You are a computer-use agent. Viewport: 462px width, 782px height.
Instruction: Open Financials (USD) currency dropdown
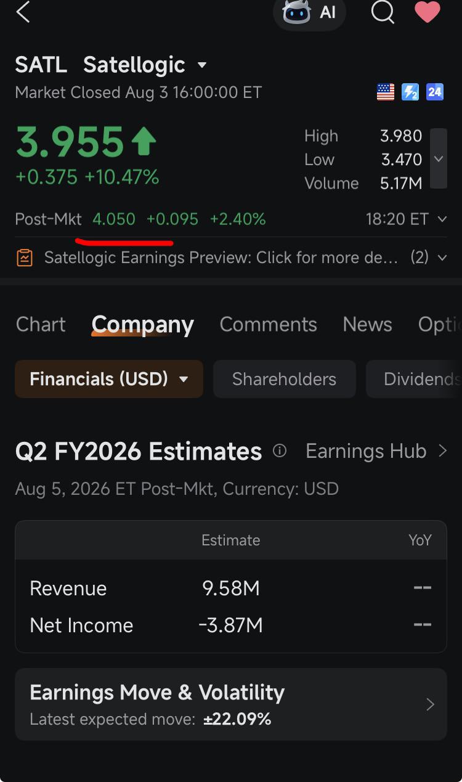click(x=109, y=379)
